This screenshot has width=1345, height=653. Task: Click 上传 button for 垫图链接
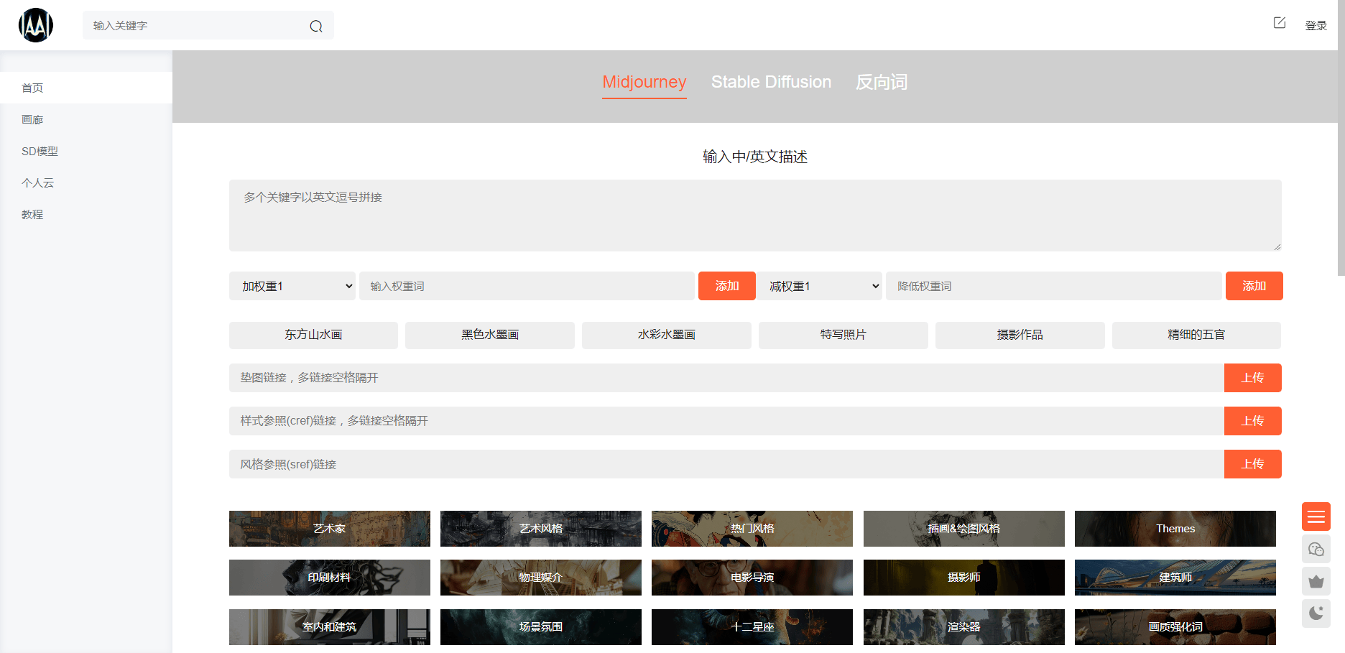[1252, 378]
